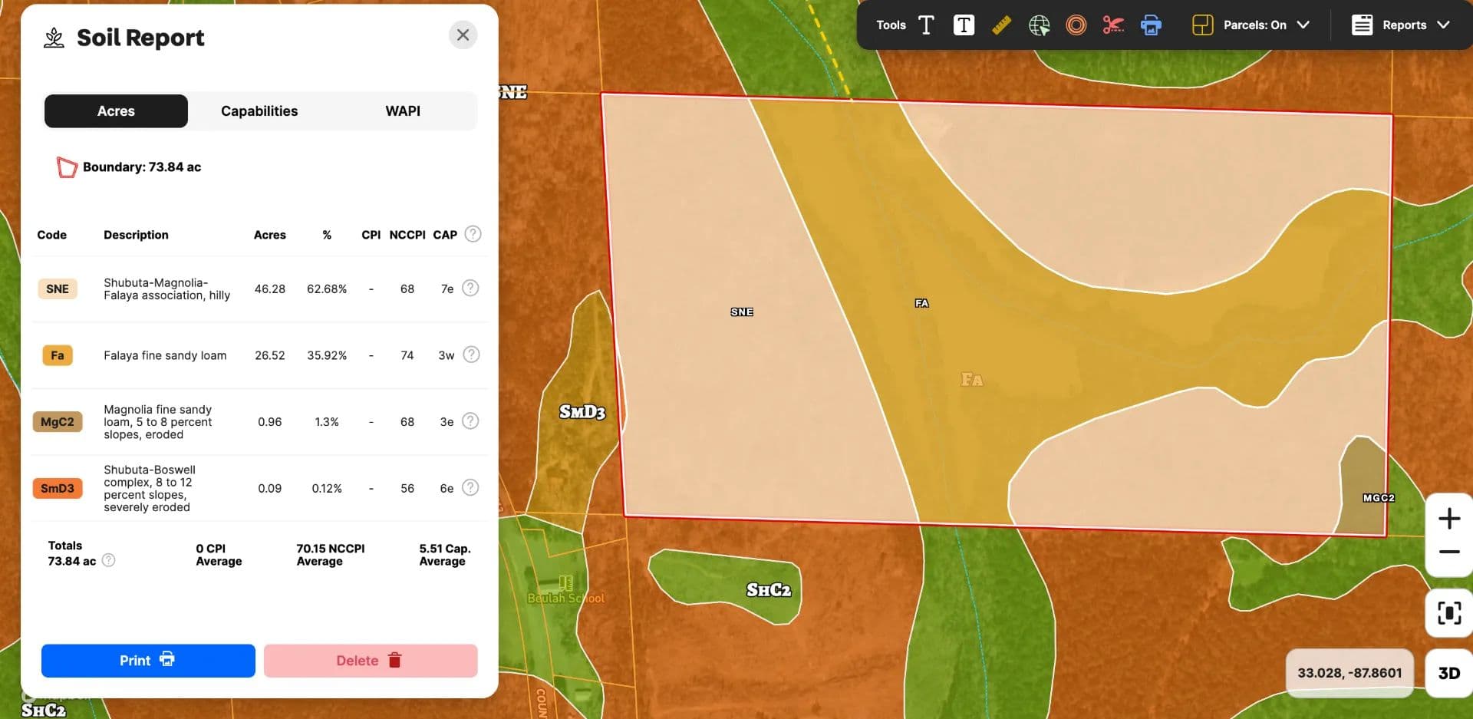
Task: Click the orange SmD3 soil code swatch
Action: click(58, 489)
